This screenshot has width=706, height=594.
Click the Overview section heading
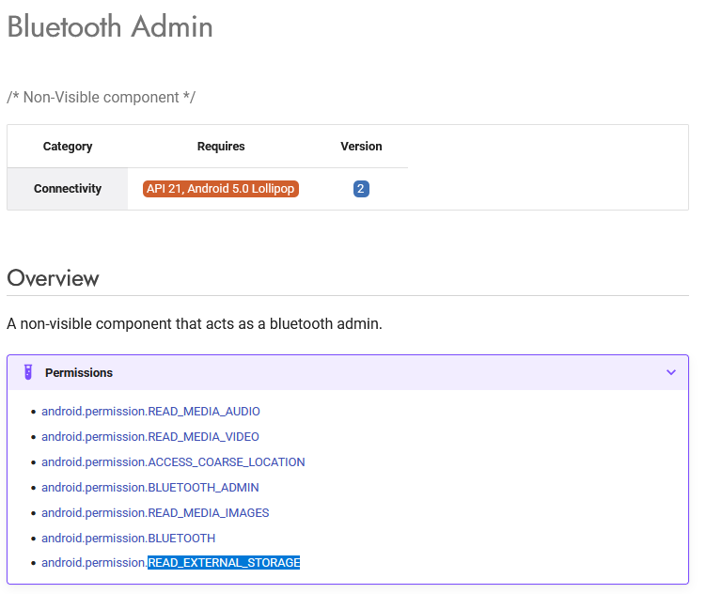pos(53,278)
